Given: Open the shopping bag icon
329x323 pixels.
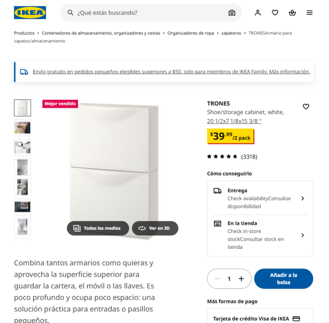Looking at the screenshot, I should pyautogui.click(x=292, y=13).
